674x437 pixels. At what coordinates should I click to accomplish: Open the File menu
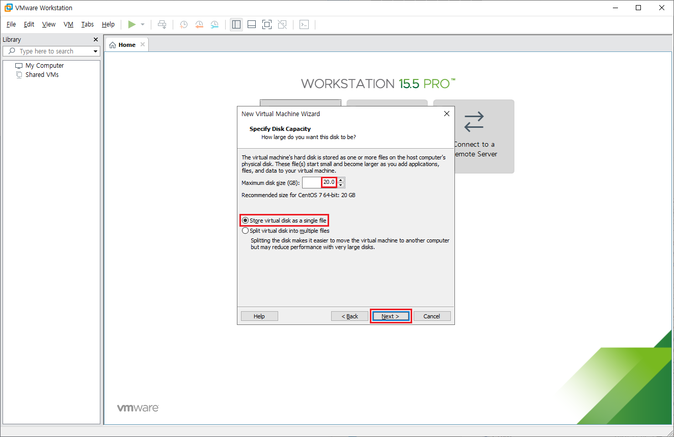coord(11,24)
